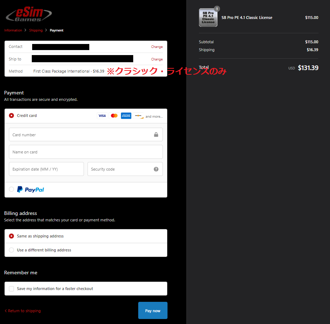Choose Use a different billing address
The height and width of the screenshot is (324, 330).
[x=11, y=250]
